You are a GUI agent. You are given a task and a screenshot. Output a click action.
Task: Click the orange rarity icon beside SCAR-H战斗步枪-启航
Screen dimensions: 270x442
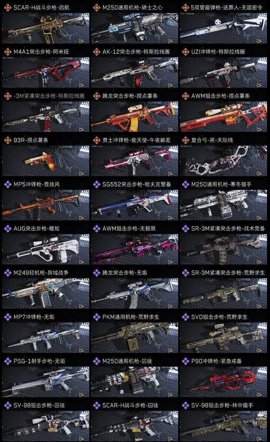[x=7, y=7]
